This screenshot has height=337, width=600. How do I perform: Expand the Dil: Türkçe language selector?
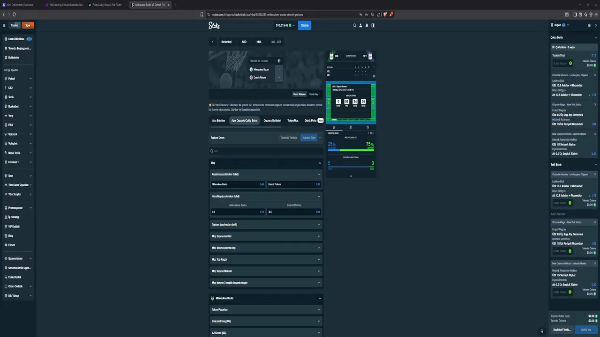point(18,296)
